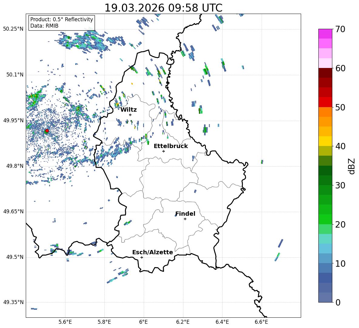
Task: Click the 49.95°N latitude label
Action: [13, 120]
